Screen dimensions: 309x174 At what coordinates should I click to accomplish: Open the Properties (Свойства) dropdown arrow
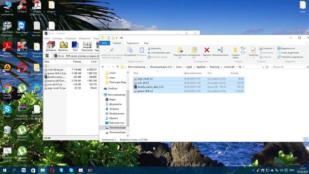click(x=253, y=58)
